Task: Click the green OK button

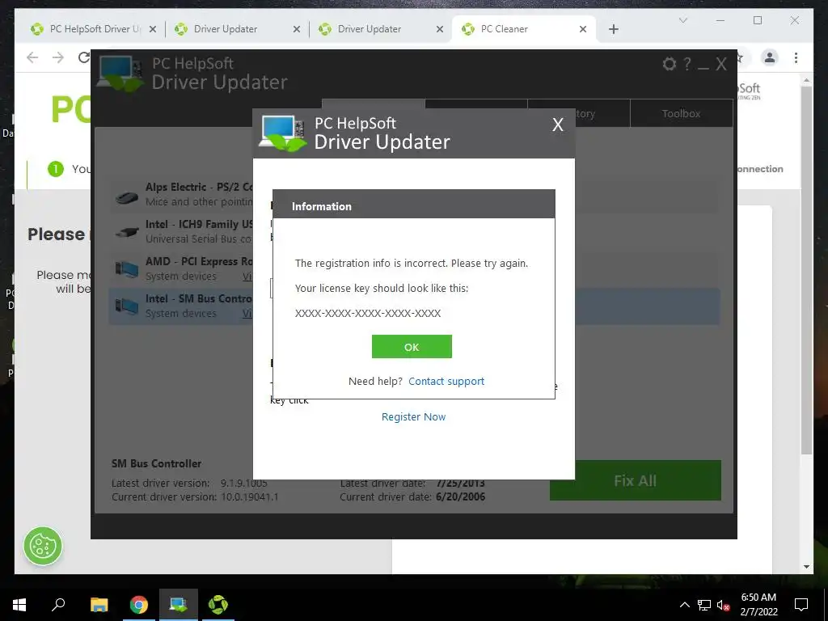Action: point(412,346)
